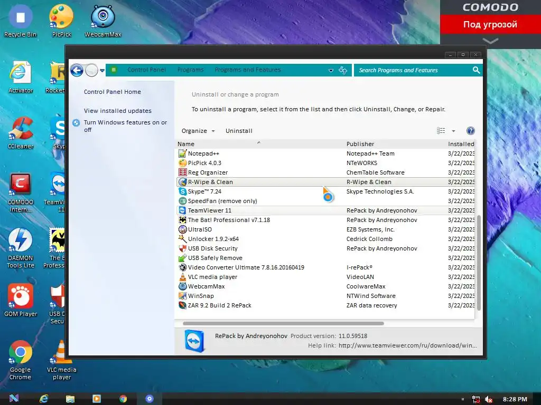
Task: Open the help question mark icon
Action: 470,131
